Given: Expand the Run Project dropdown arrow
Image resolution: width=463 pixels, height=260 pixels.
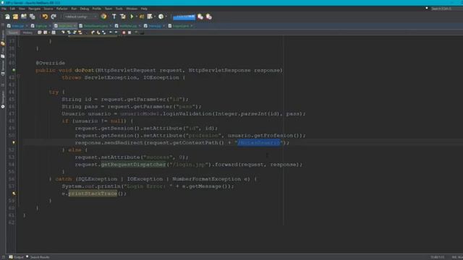Looking at the screenshot, I should point(137,17).
